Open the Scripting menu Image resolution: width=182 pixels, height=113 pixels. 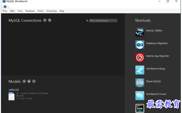point(51,11)
